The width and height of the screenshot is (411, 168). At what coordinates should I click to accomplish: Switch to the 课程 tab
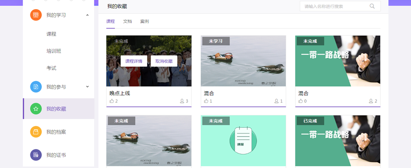[x=110, y=22]
